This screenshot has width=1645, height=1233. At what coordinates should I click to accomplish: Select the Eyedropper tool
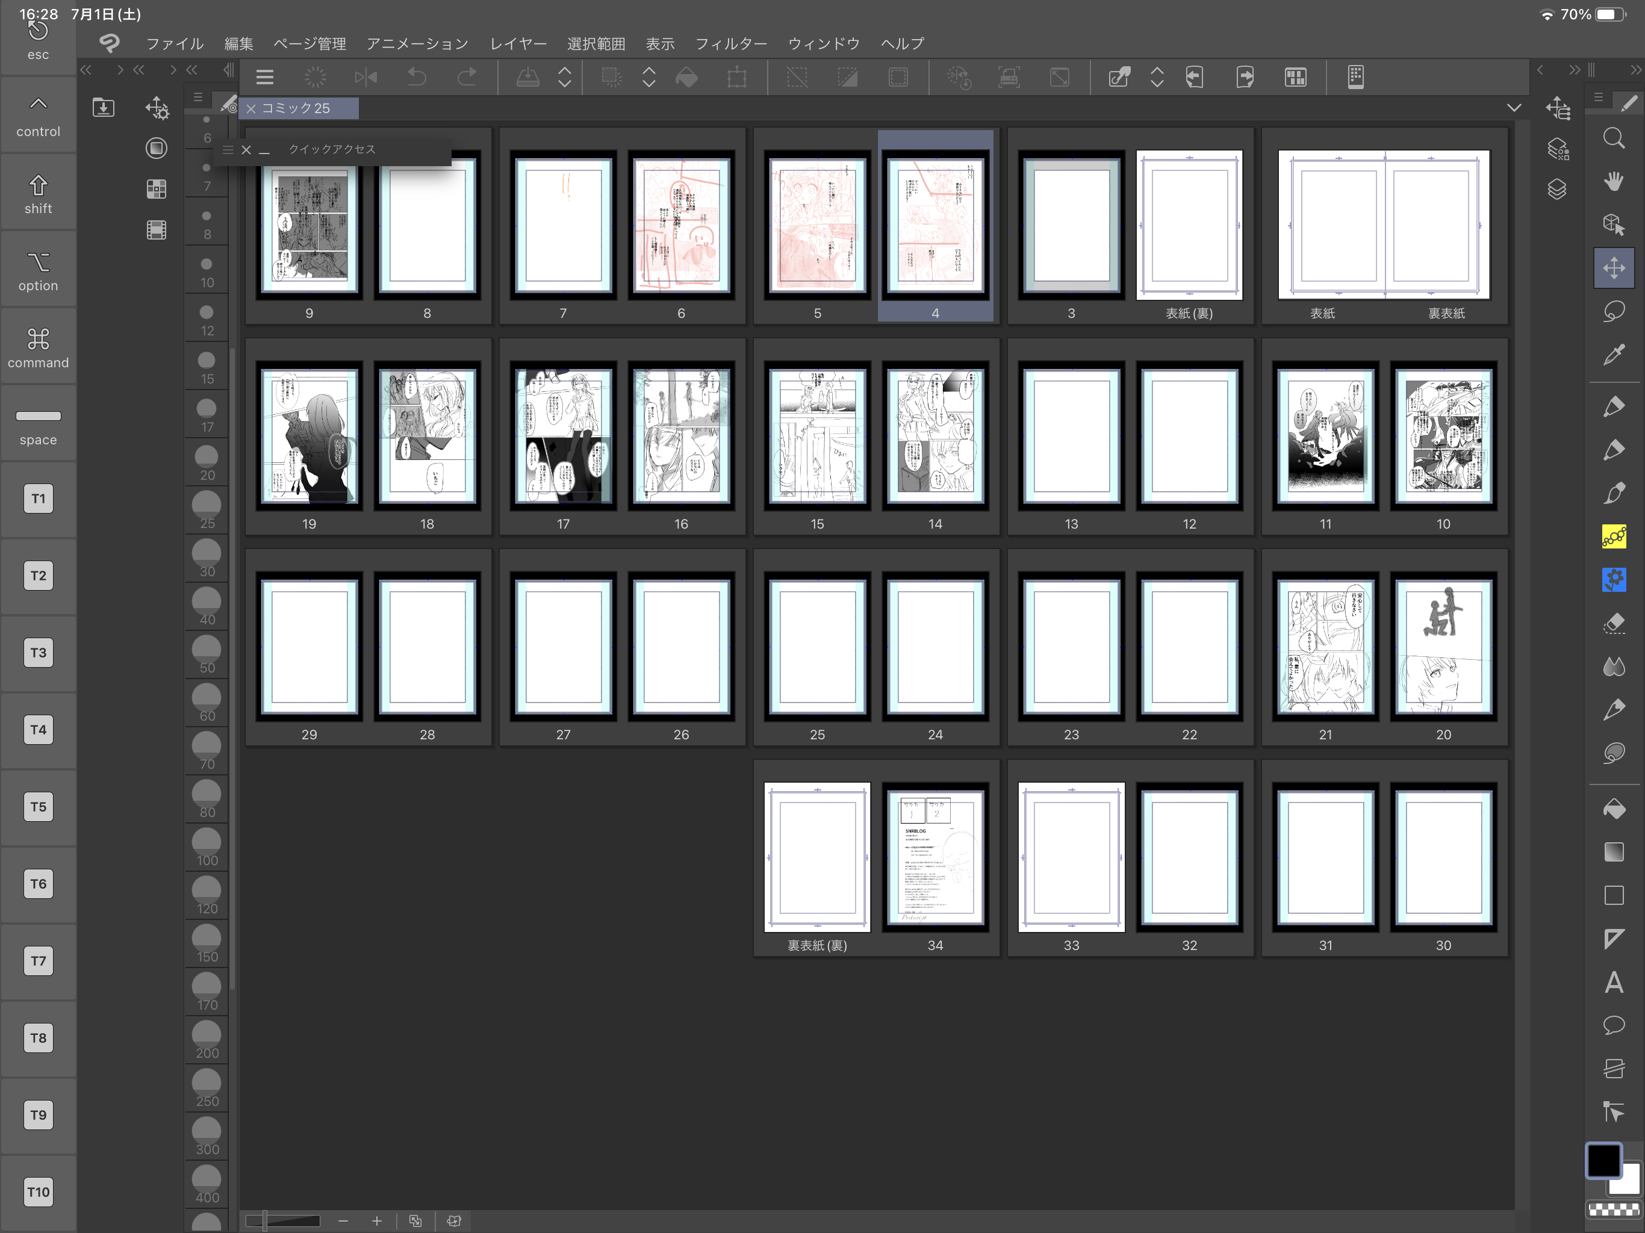pyautogui.click(x=1613, y=355)
